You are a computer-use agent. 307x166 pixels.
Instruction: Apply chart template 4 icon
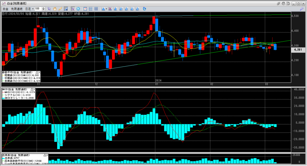click(x=132, y=9)
